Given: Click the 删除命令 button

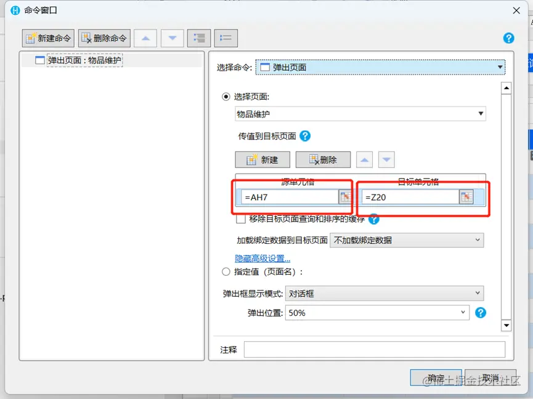Looking at the screenshot, I should [104, 38].
